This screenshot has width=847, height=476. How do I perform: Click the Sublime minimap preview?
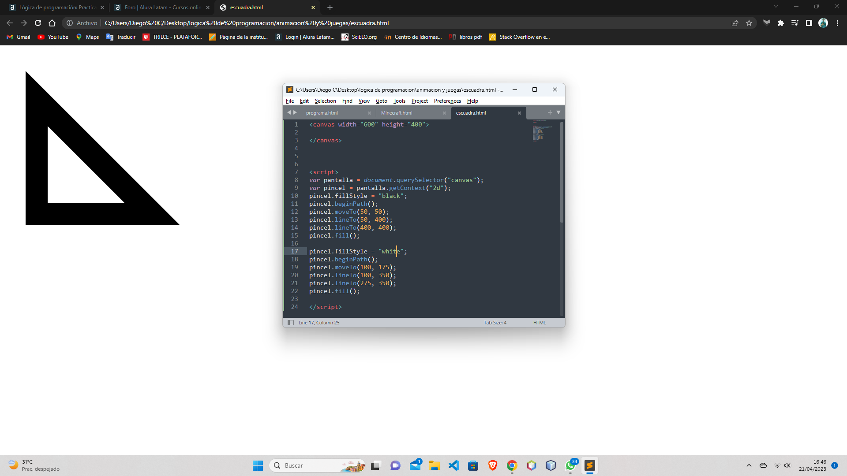pos(543,130)
